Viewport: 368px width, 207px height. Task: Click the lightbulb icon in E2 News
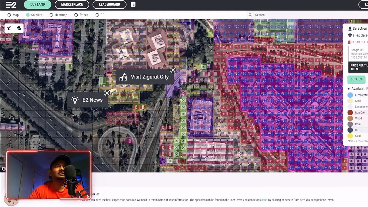[75, 100]
